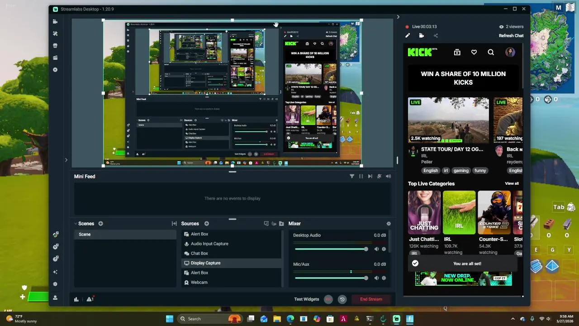This screenshot has height=326, width=579.
Task: Show hidden system tray icons chevron
Action: [513, 319]
